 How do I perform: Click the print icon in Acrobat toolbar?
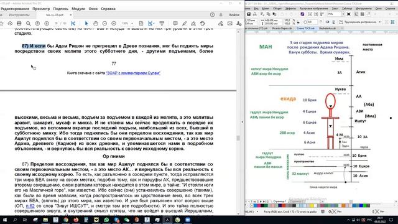[19, 24]
